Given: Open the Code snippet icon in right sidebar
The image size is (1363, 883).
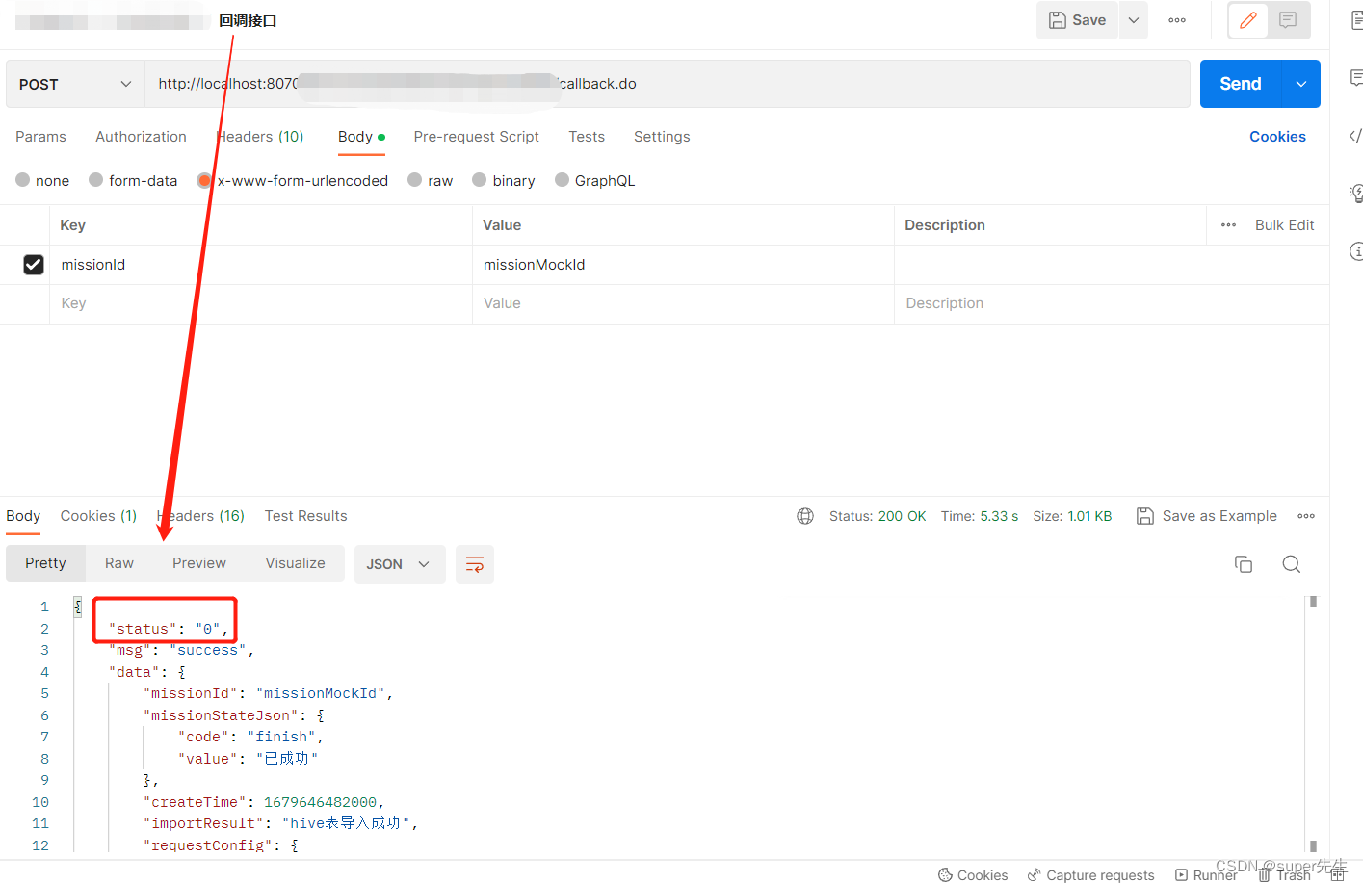Looking at the screenshot, I should 1355,136.
